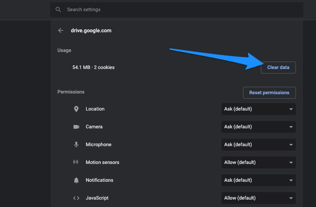316x207 pixels.
Task: Open the Motion sensors permission dropdown
Action: (259, 162)
